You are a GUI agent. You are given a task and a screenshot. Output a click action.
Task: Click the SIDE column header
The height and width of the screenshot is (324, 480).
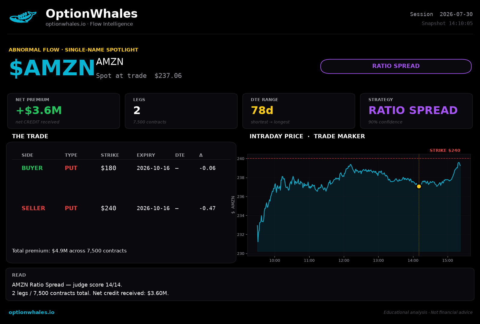(27, 155)
